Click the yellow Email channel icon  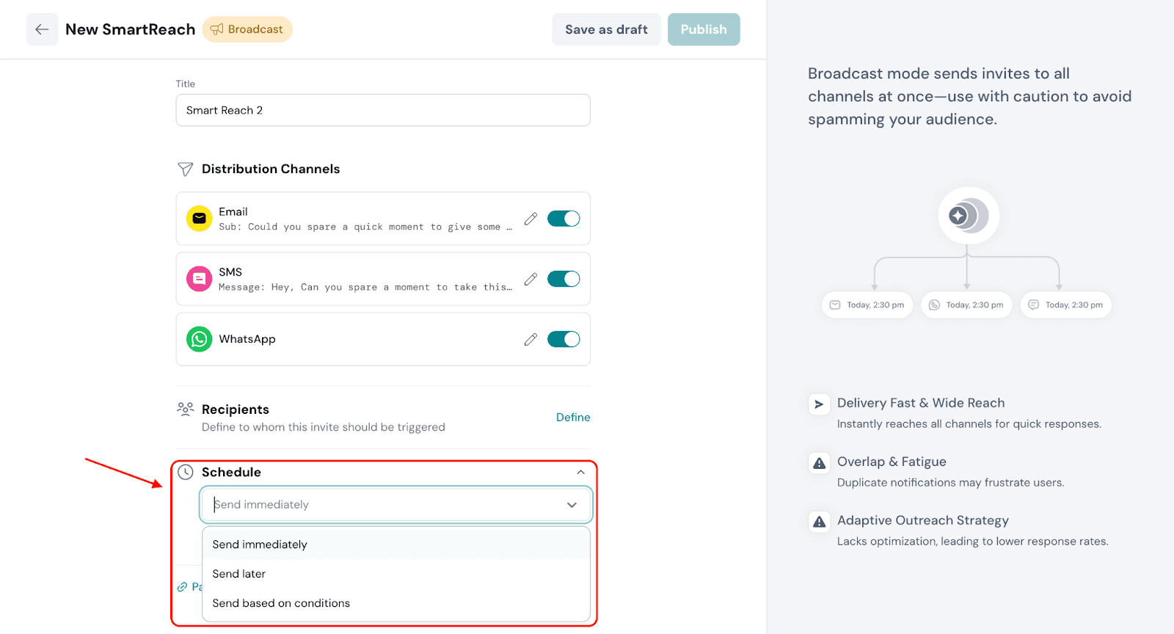[199, 219]
